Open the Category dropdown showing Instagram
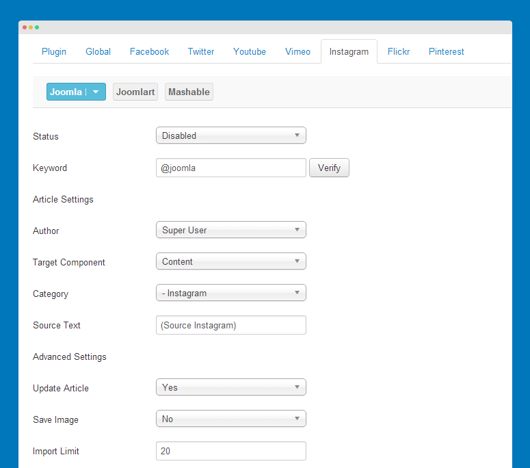The image size is (530, 468). (231, 293)
